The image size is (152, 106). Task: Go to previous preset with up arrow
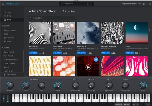click(x=88, y=4)
